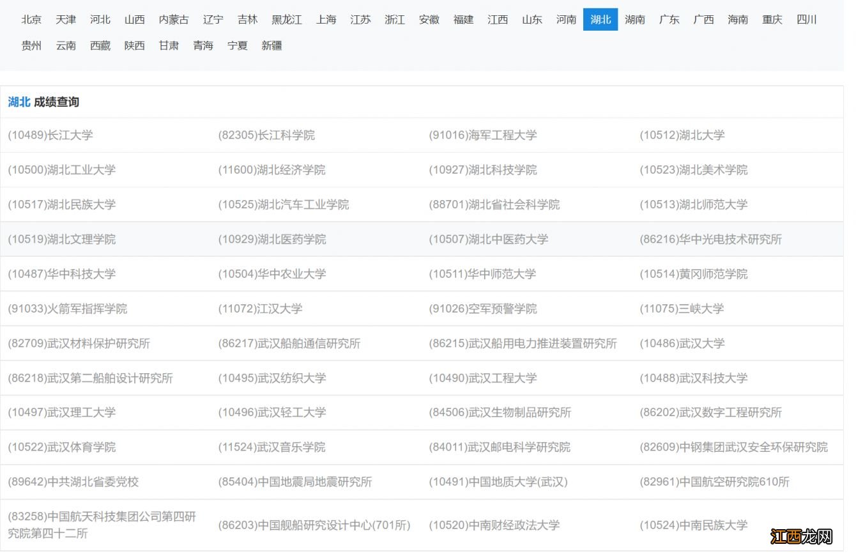Click (82709)武汉材料保护研究所
Screen dimensions: 856x556
click(x=79, y=343)
